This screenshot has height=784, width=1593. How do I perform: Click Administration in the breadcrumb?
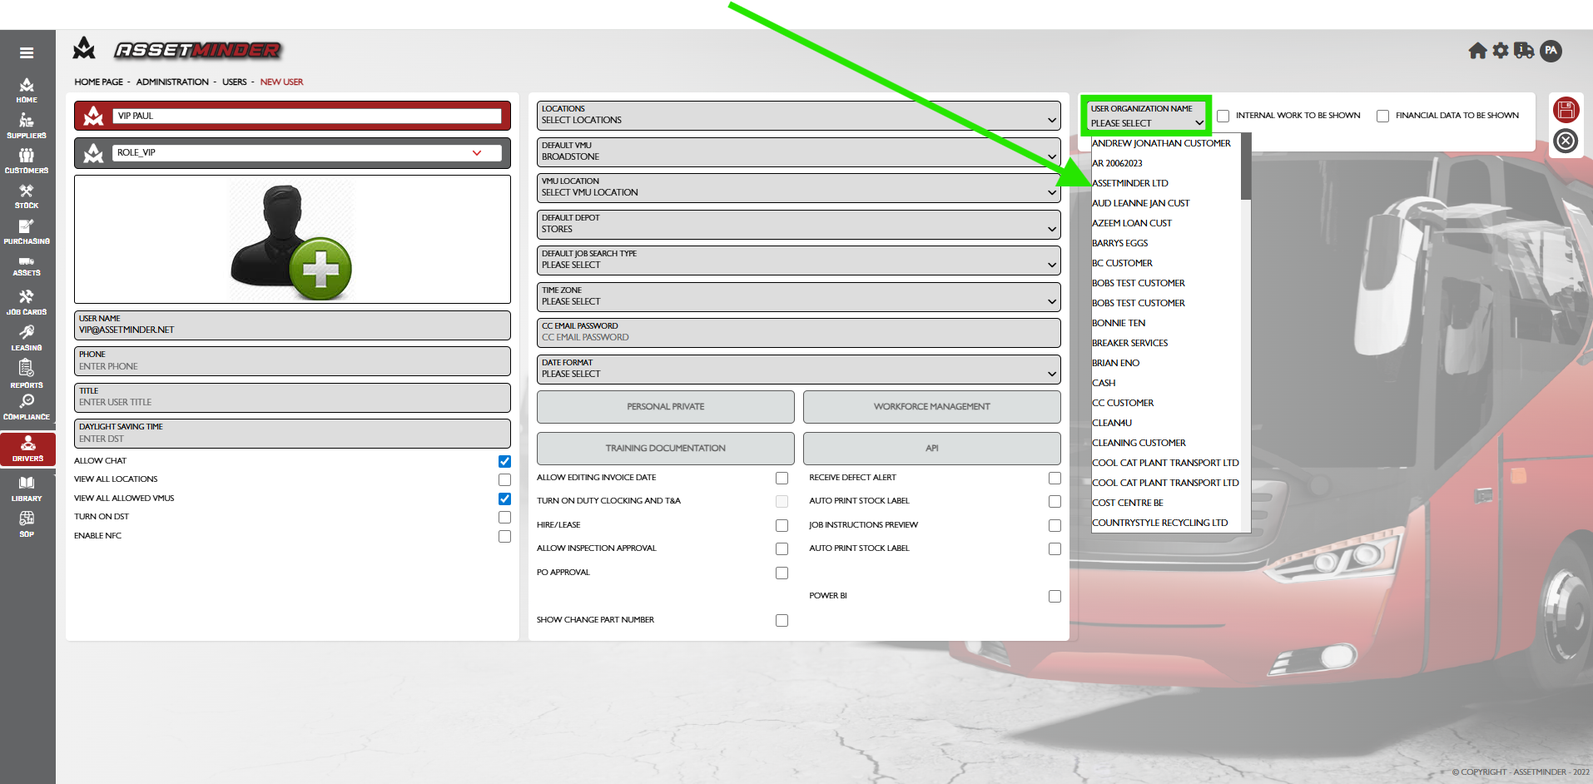(172, 82)
